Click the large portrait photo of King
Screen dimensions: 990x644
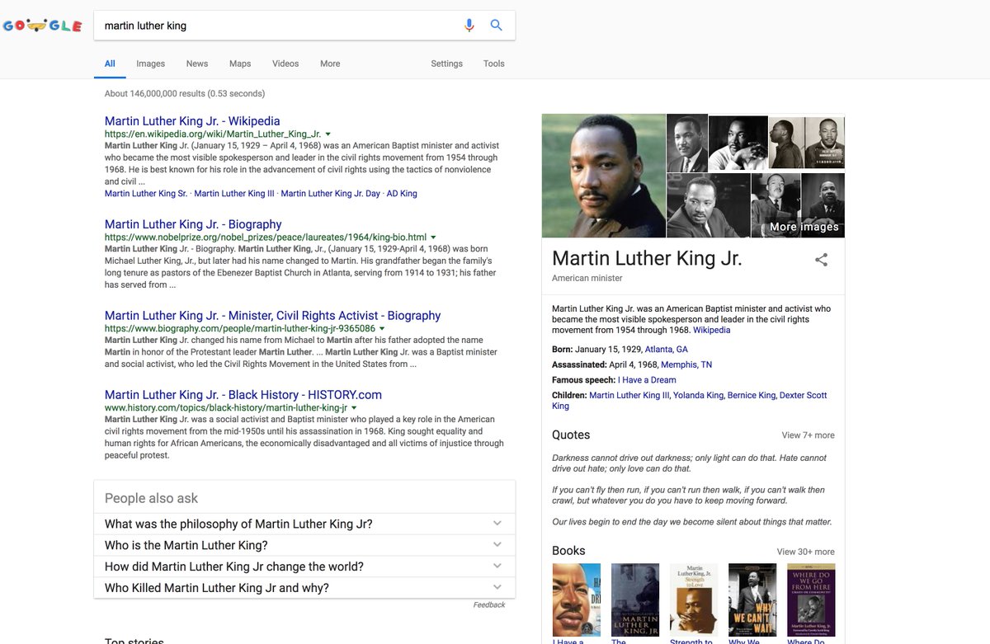(x=604, y=176)
